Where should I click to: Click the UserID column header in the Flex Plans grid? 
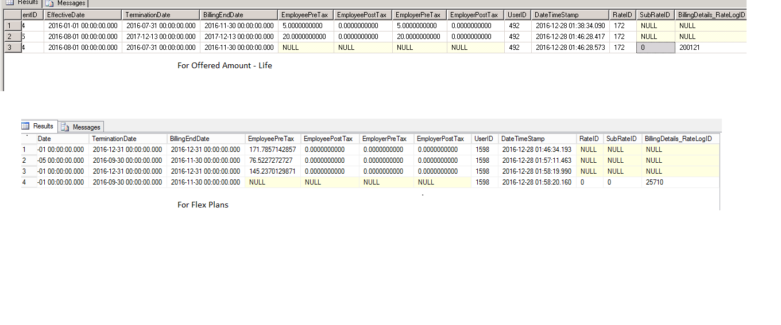[x=484, y=139]
